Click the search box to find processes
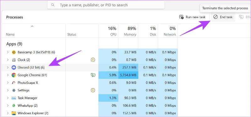 [x=106, y=5]
